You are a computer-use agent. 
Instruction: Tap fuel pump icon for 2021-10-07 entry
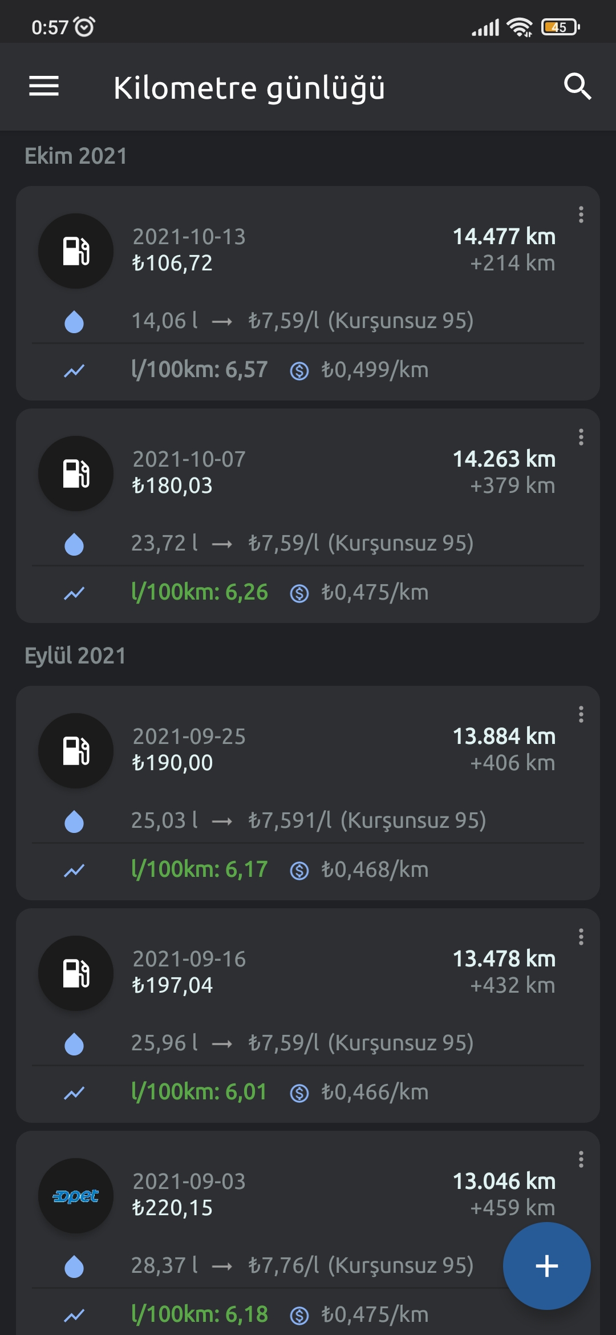[76, 474]
